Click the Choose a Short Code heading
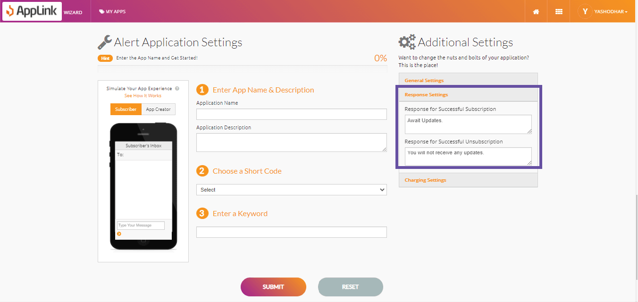 (247, 171)
